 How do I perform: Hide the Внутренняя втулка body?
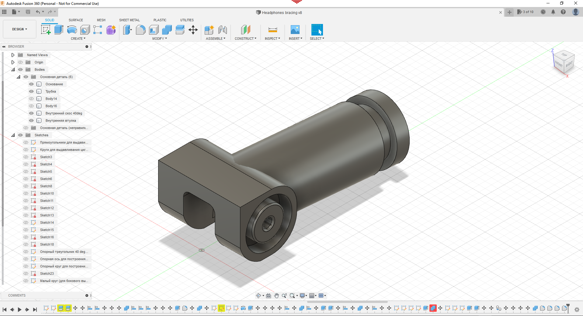[31, 121]
